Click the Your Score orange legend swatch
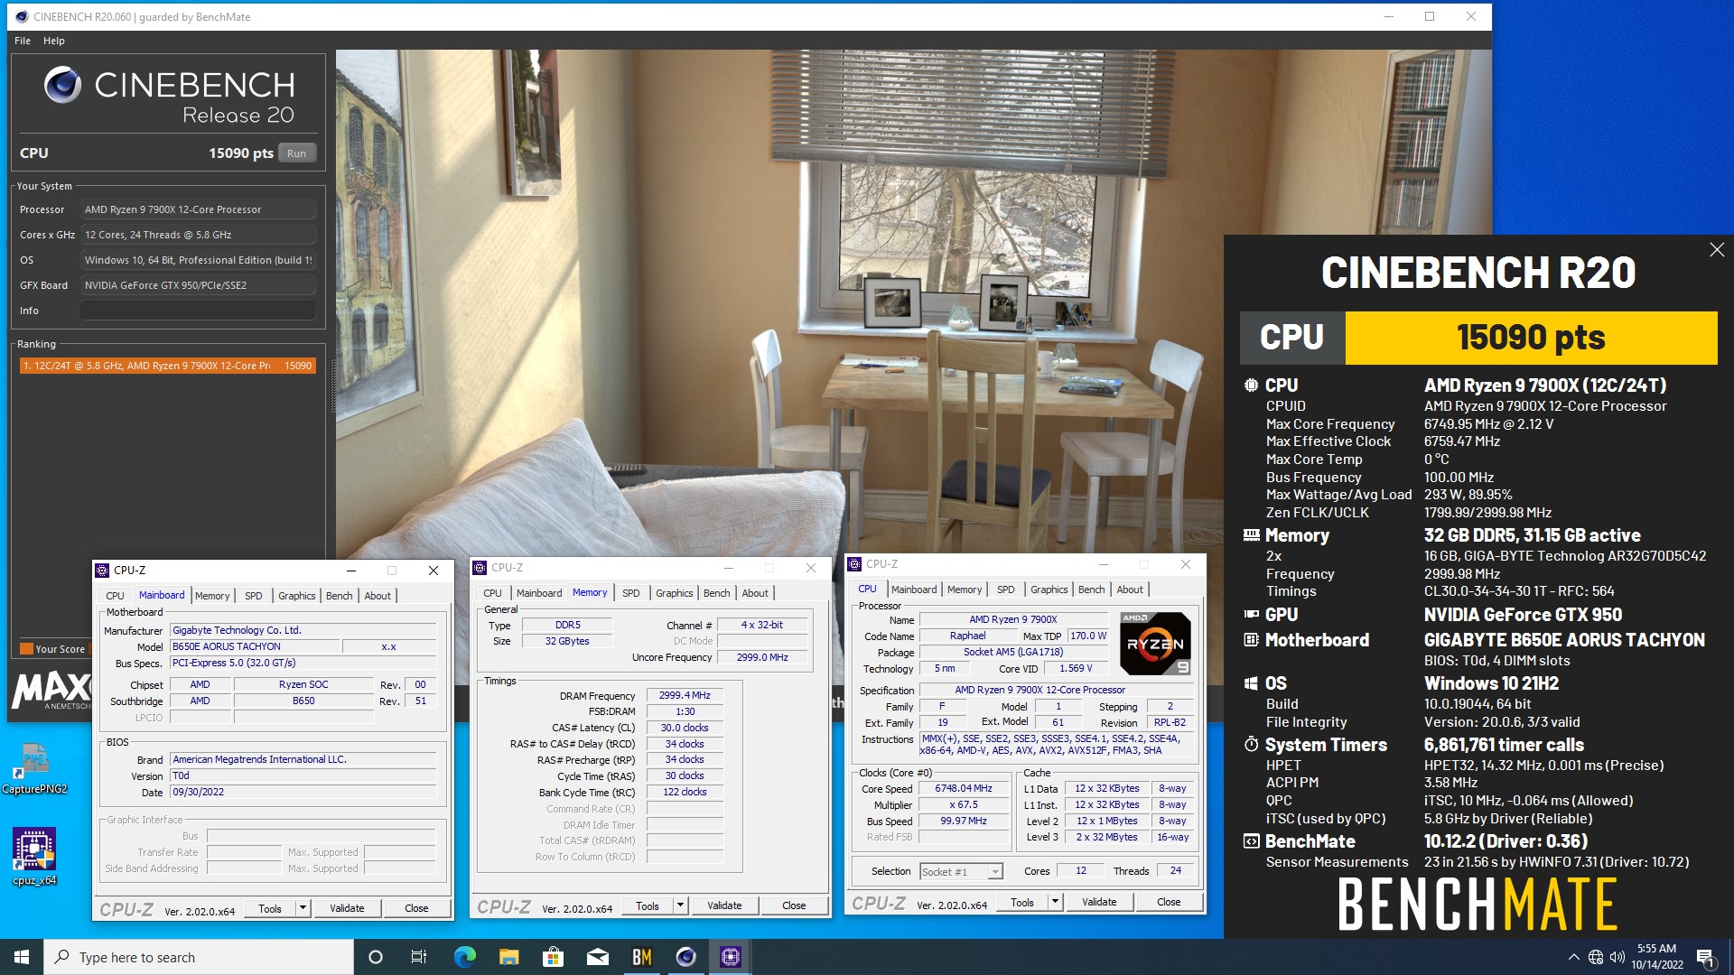The image size is (1734, 975). pos(26,649)
